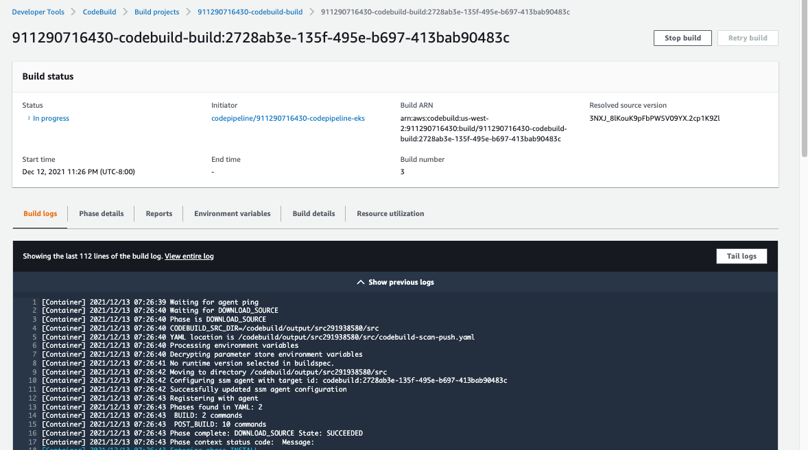Click the Retry build button
The width and height of the screenshot is (808, 450).
pos(747,38)
